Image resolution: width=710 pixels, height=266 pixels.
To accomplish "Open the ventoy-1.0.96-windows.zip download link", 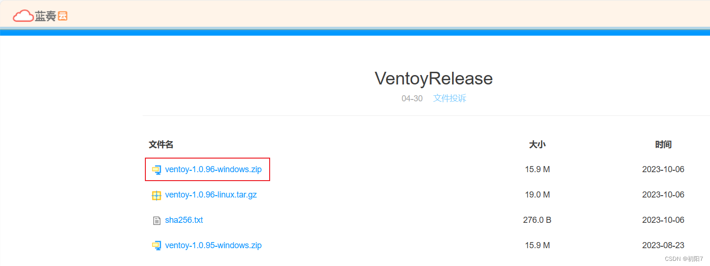I will (x=213, y=169).
